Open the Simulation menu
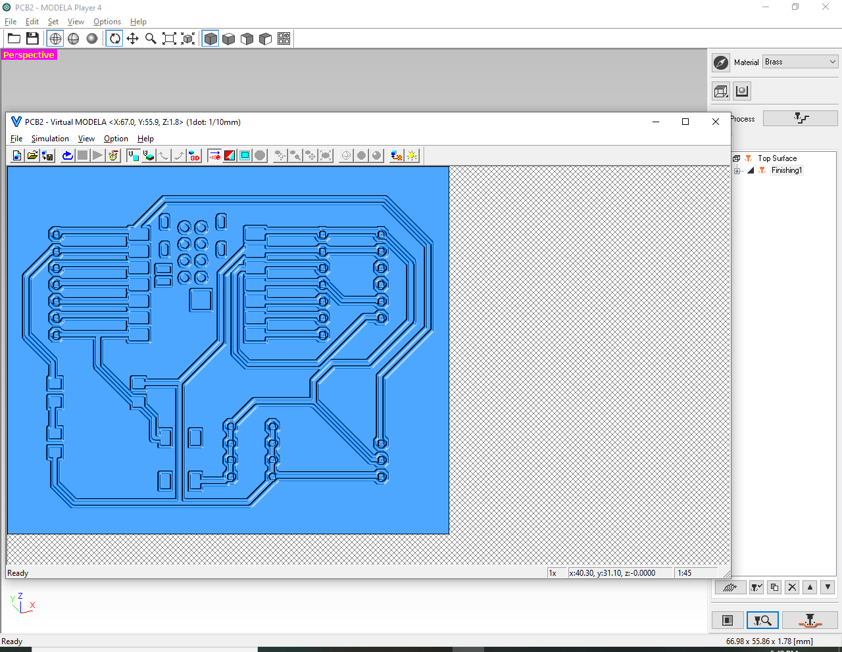The height and width of the screenshot is (652, 842). 50,139
